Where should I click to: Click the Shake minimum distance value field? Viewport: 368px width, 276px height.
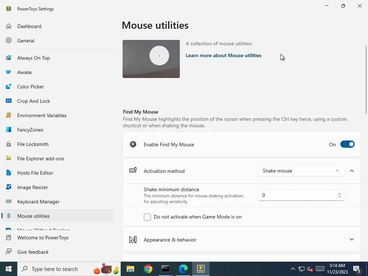click(x=302, y=195)
